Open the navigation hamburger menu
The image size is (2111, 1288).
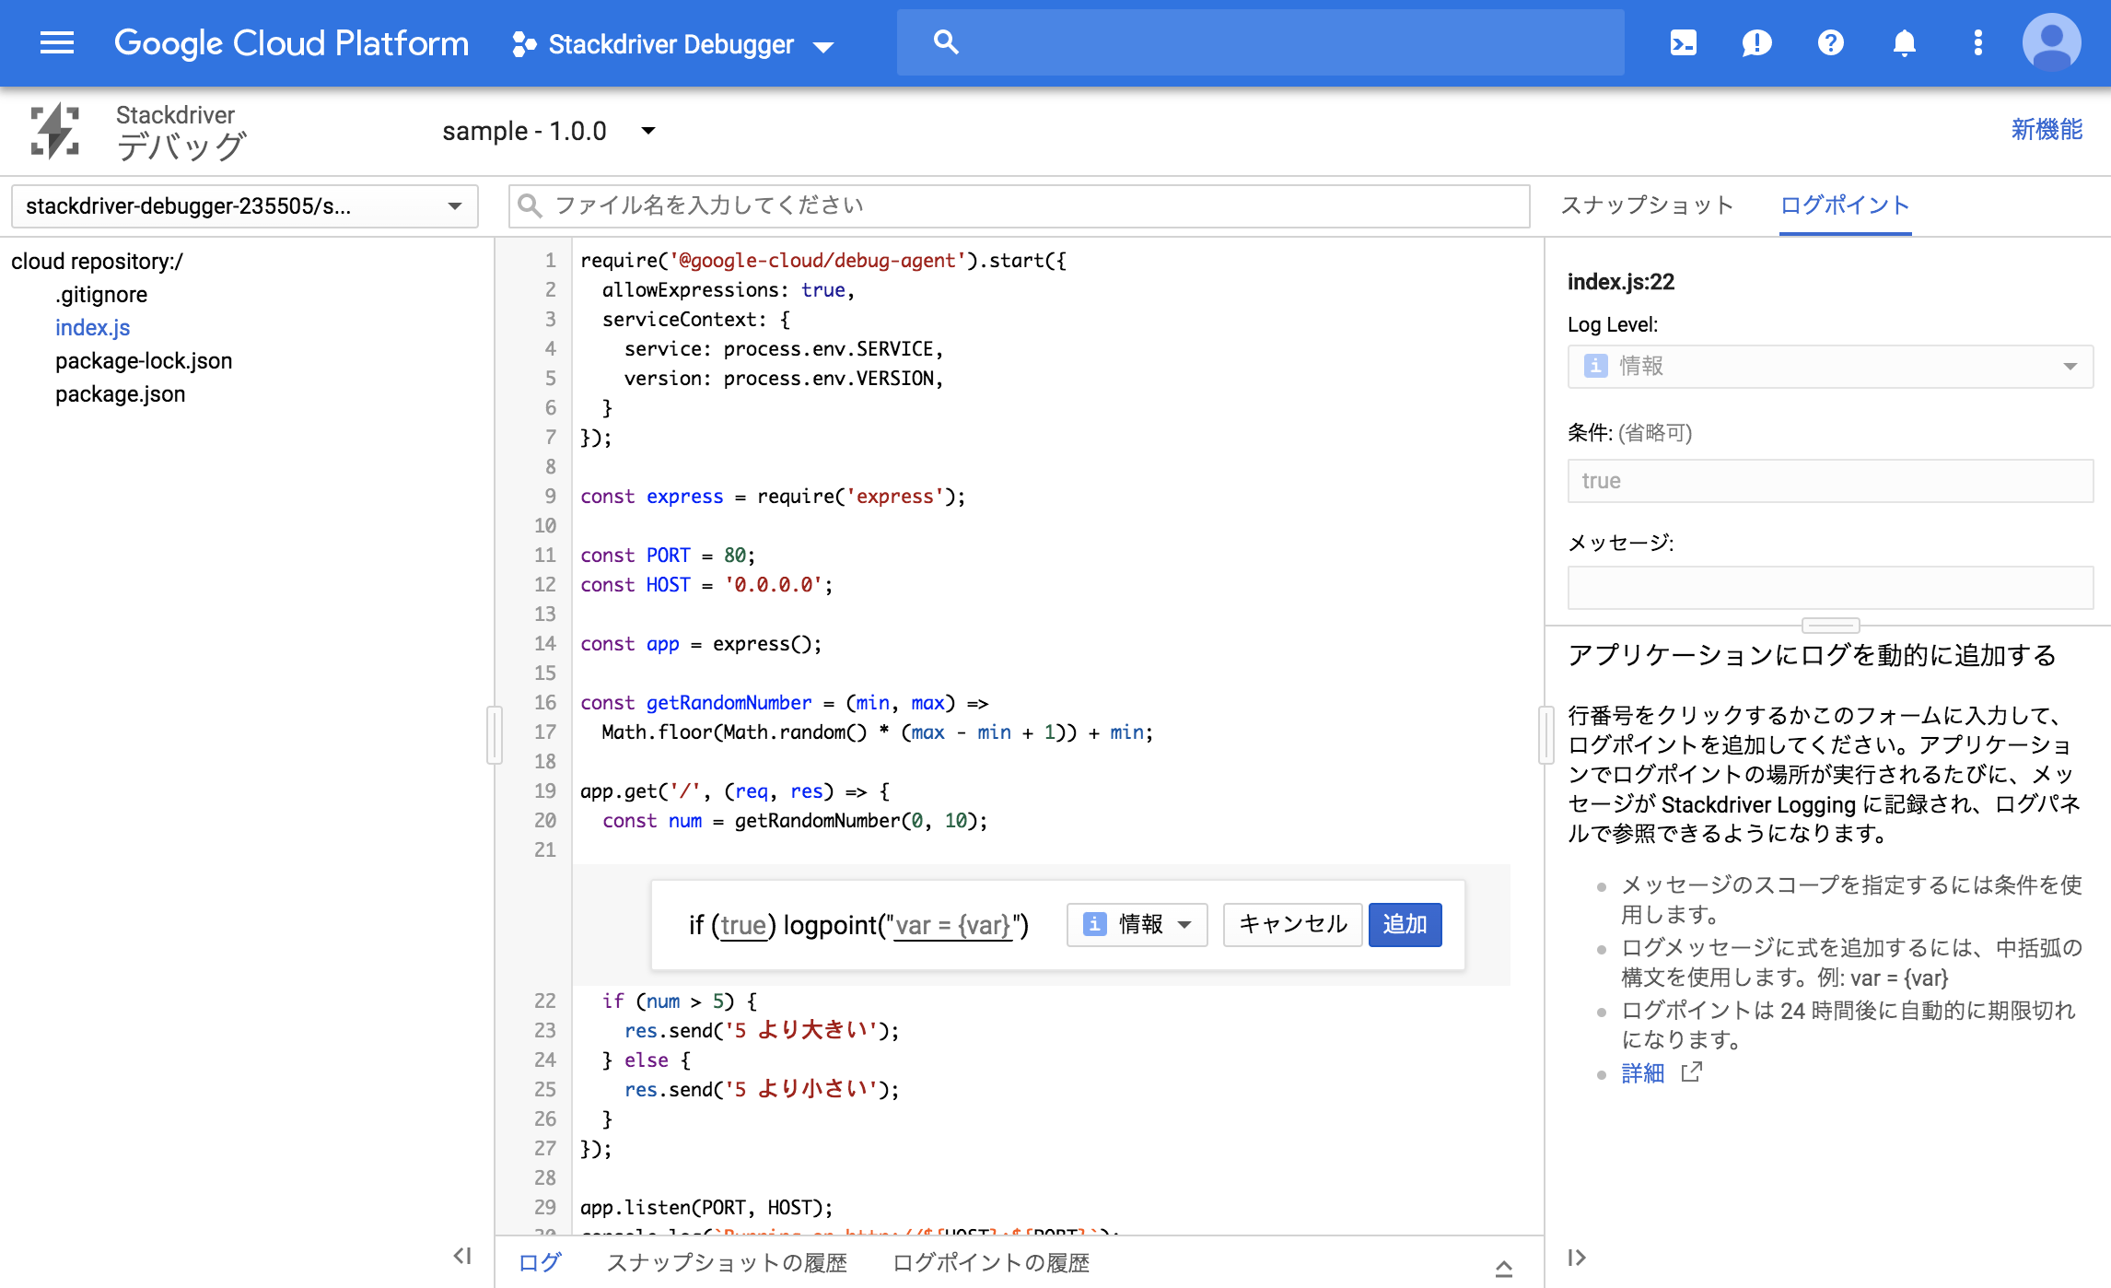point(56,42)
